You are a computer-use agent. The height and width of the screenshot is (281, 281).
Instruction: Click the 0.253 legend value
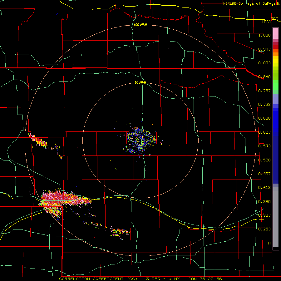click(x=264, y=229)
